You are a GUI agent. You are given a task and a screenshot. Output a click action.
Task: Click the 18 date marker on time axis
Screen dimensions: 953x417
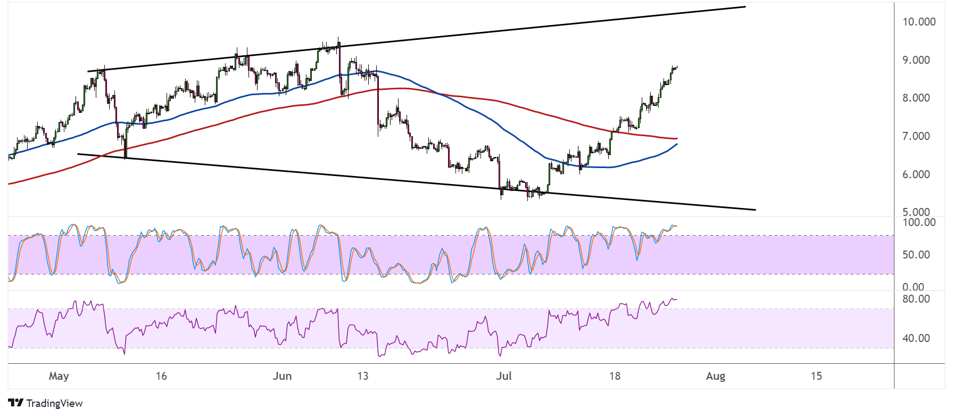[x=615, y=376]
